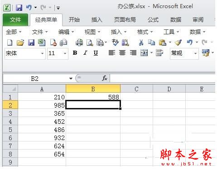217x169 pixels.
Task: Click the formula bar input area
Action: click(162, 78)
